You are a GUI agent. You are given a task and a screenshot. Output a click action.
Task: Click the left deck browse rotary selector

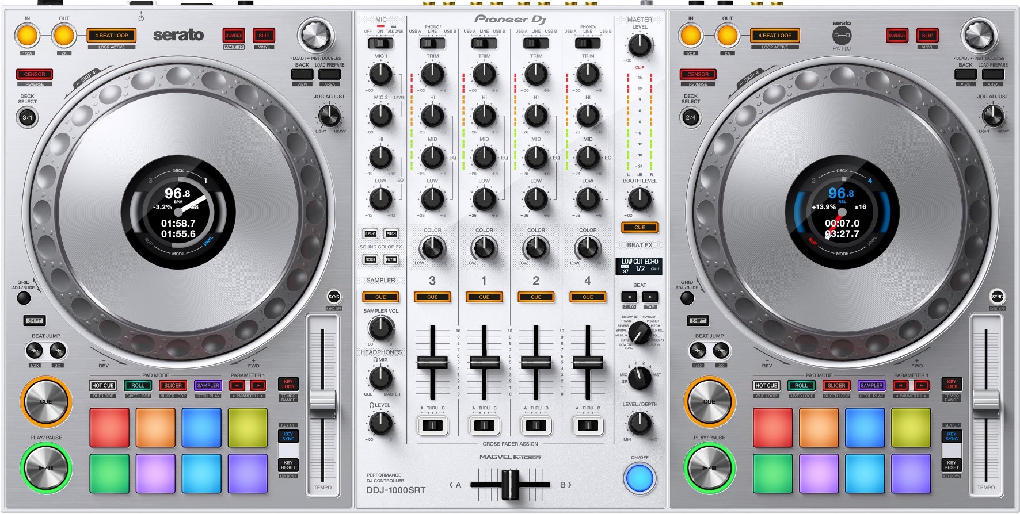316,35
